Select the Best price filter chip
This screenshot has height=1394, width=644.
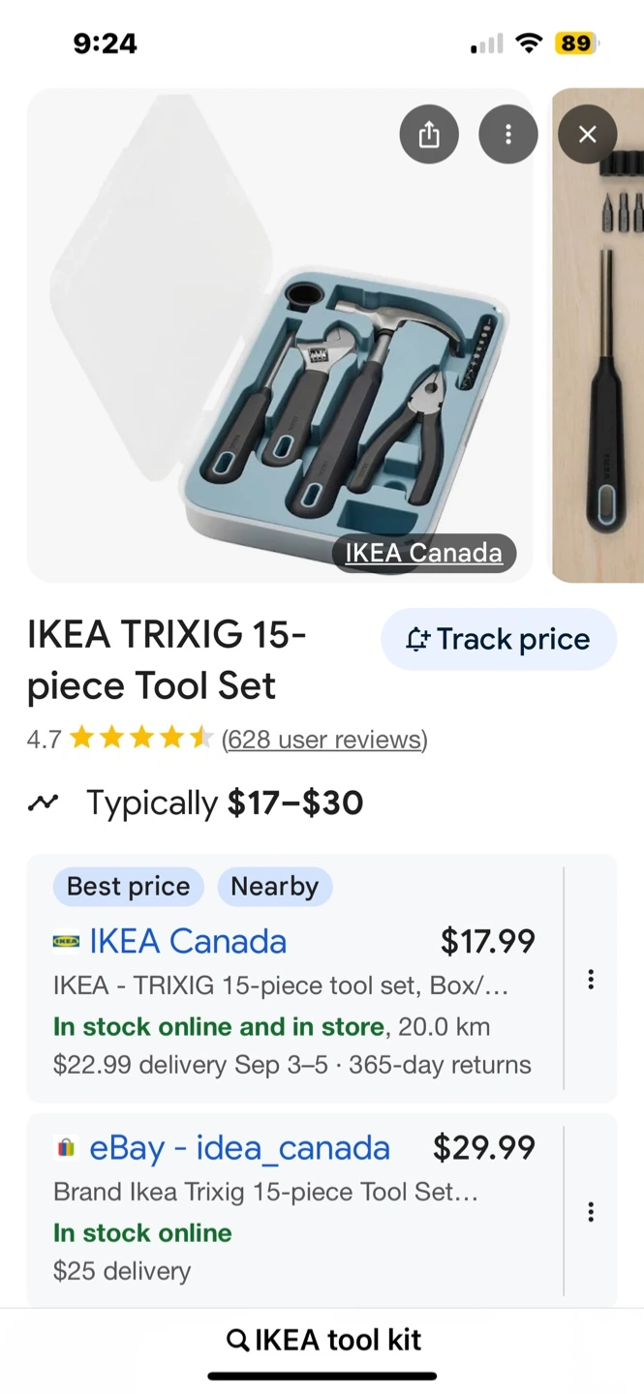pos(128,886)
